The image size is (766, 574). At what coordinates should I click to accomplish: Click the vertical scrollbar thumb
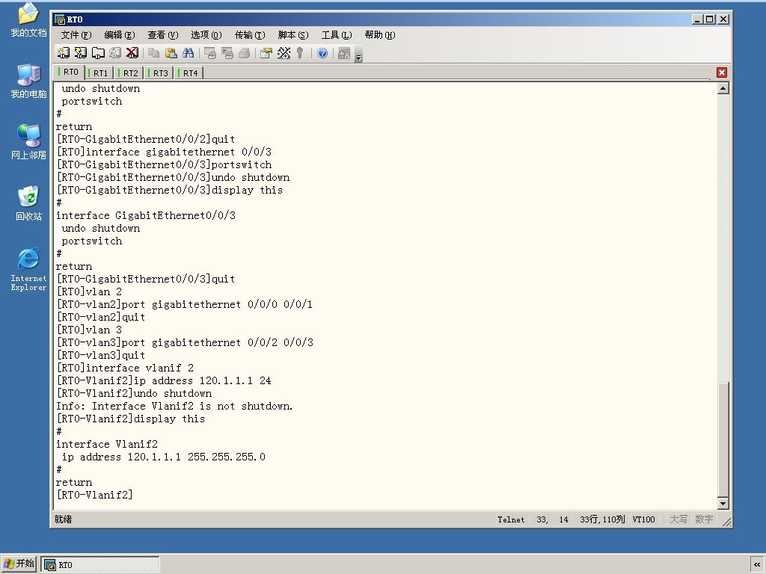pyautogui.click(x=723, y=439)
